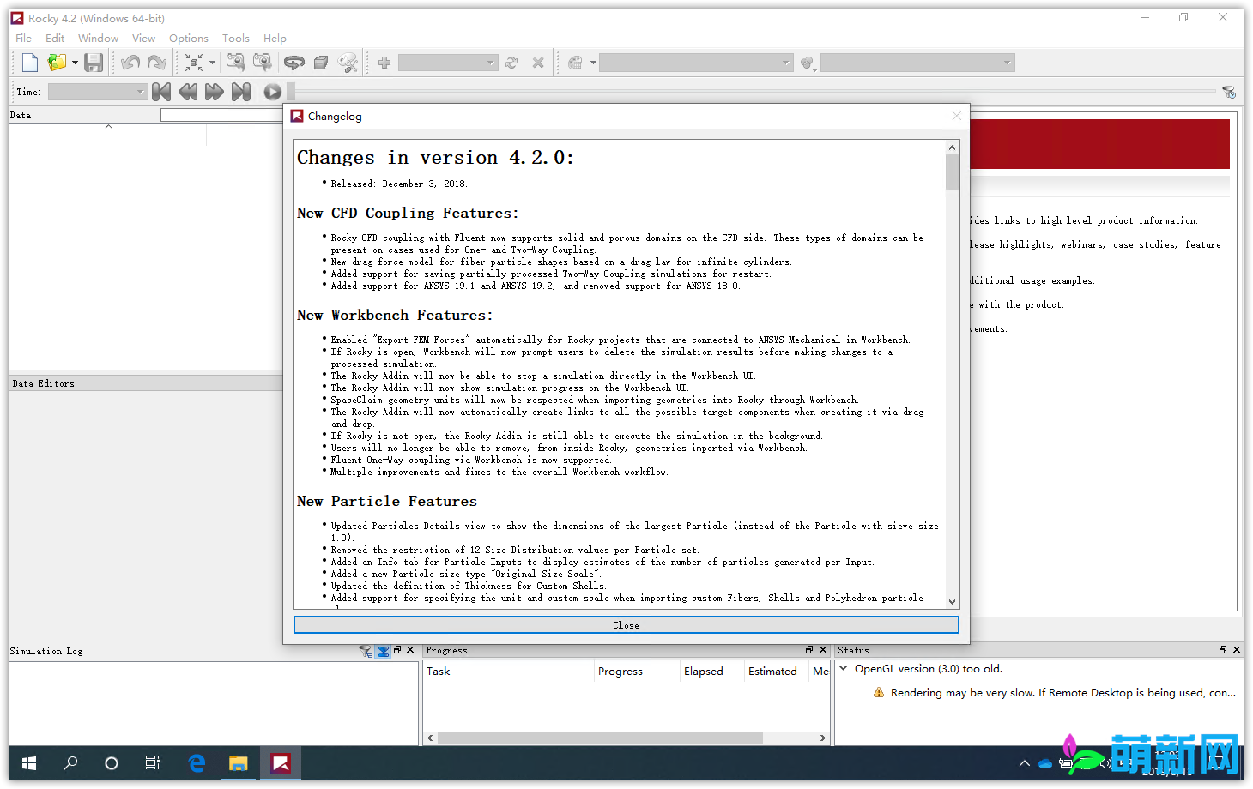This screenshot has height=789, width=1253.
Task: Collapse the OpenGL version warning message
Action: [x=842, y=668]
